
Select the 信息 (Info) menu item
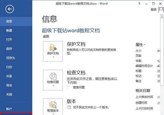16,21
